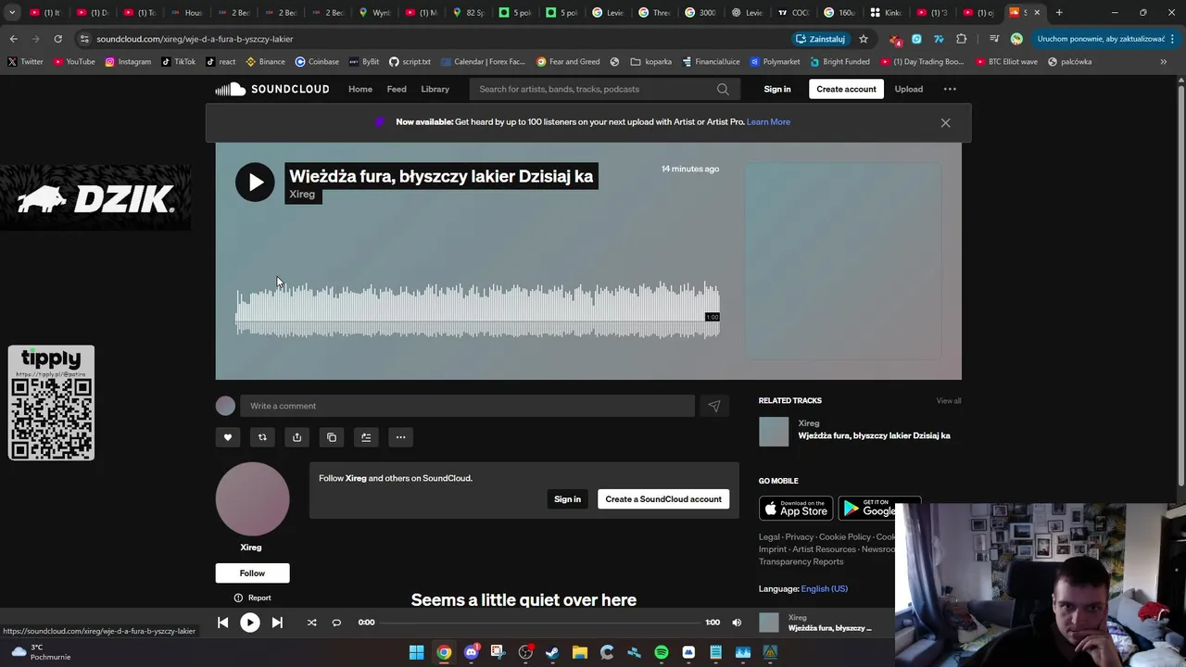Open the More options ellipsis under the comment box
The height and width of the screenshot is (667, 1186).
pos(400,437)
